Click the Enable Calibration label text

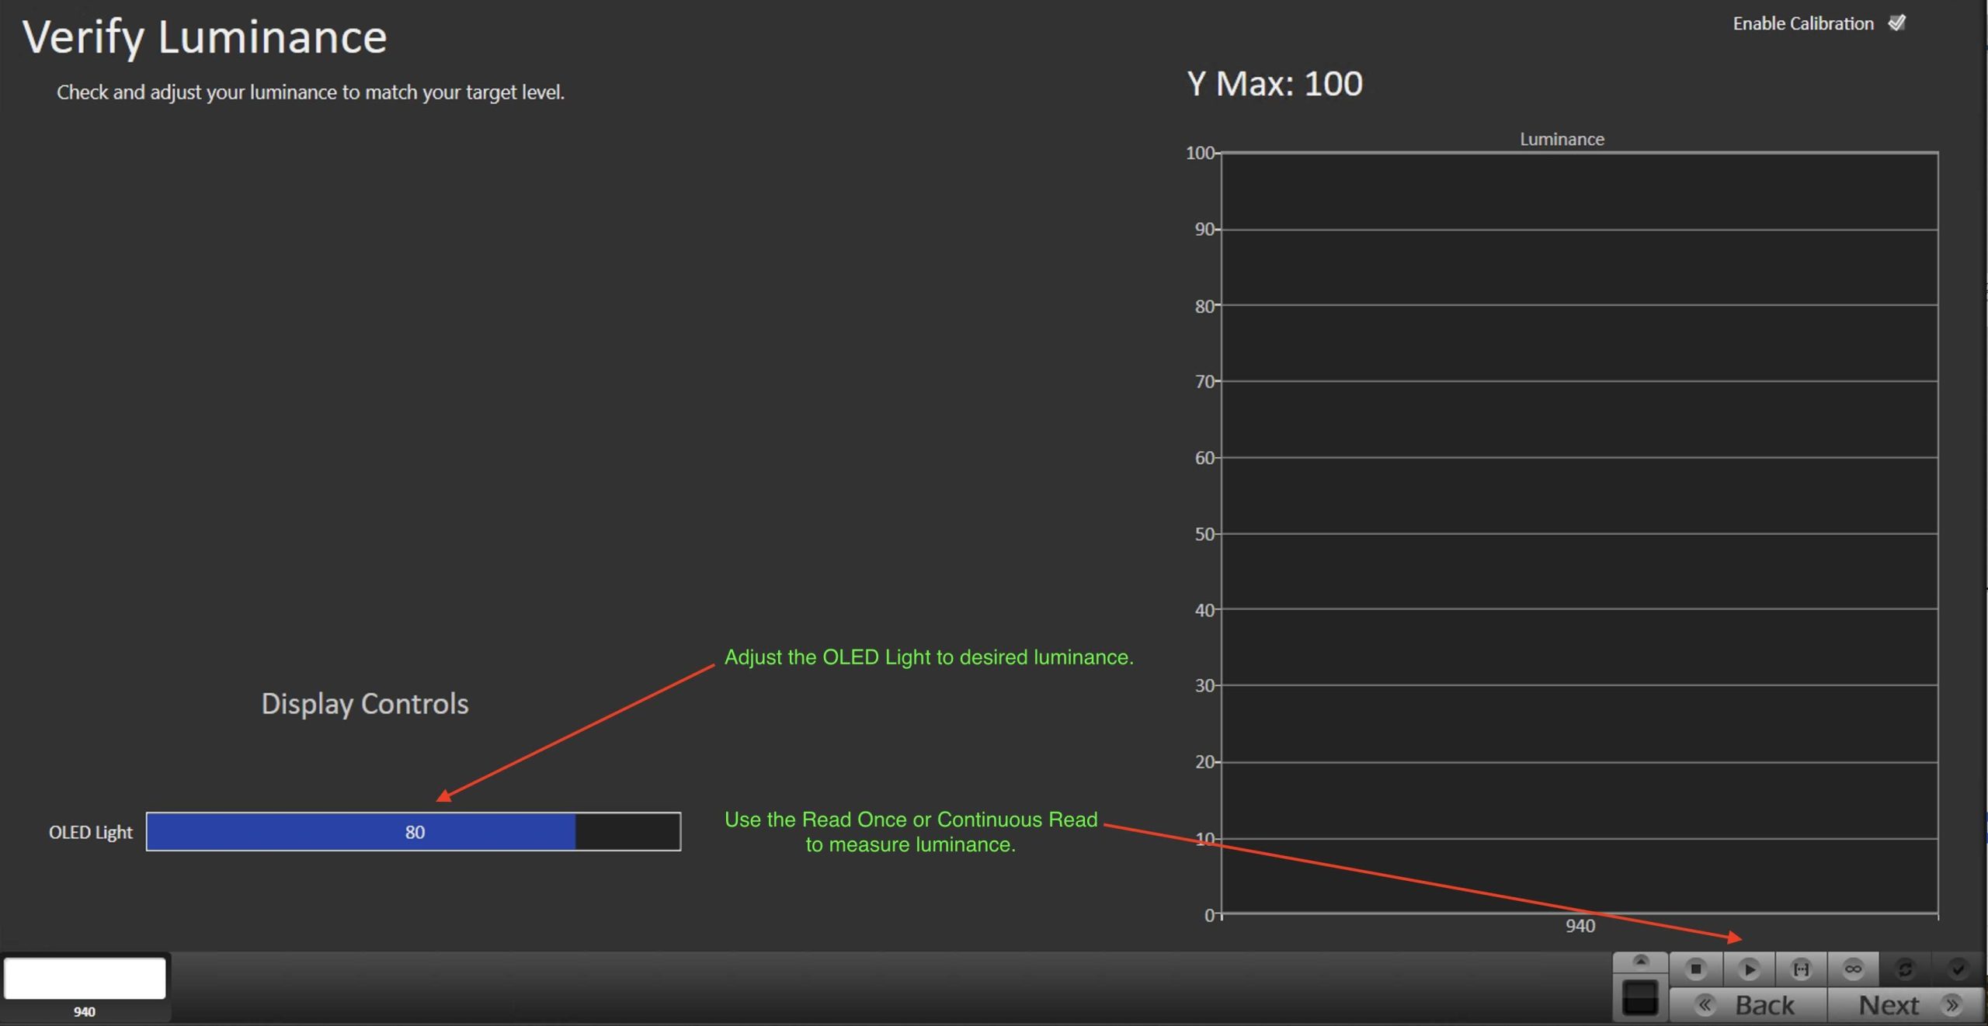click(x=1803, y=23)
